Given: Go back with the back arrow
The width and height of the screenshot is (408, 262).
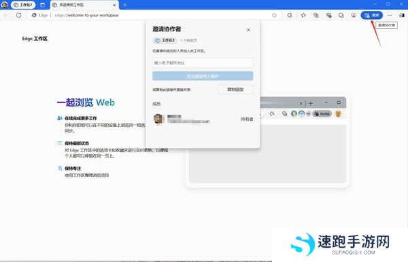Looking at the screenshot, I should coord(6,16).
